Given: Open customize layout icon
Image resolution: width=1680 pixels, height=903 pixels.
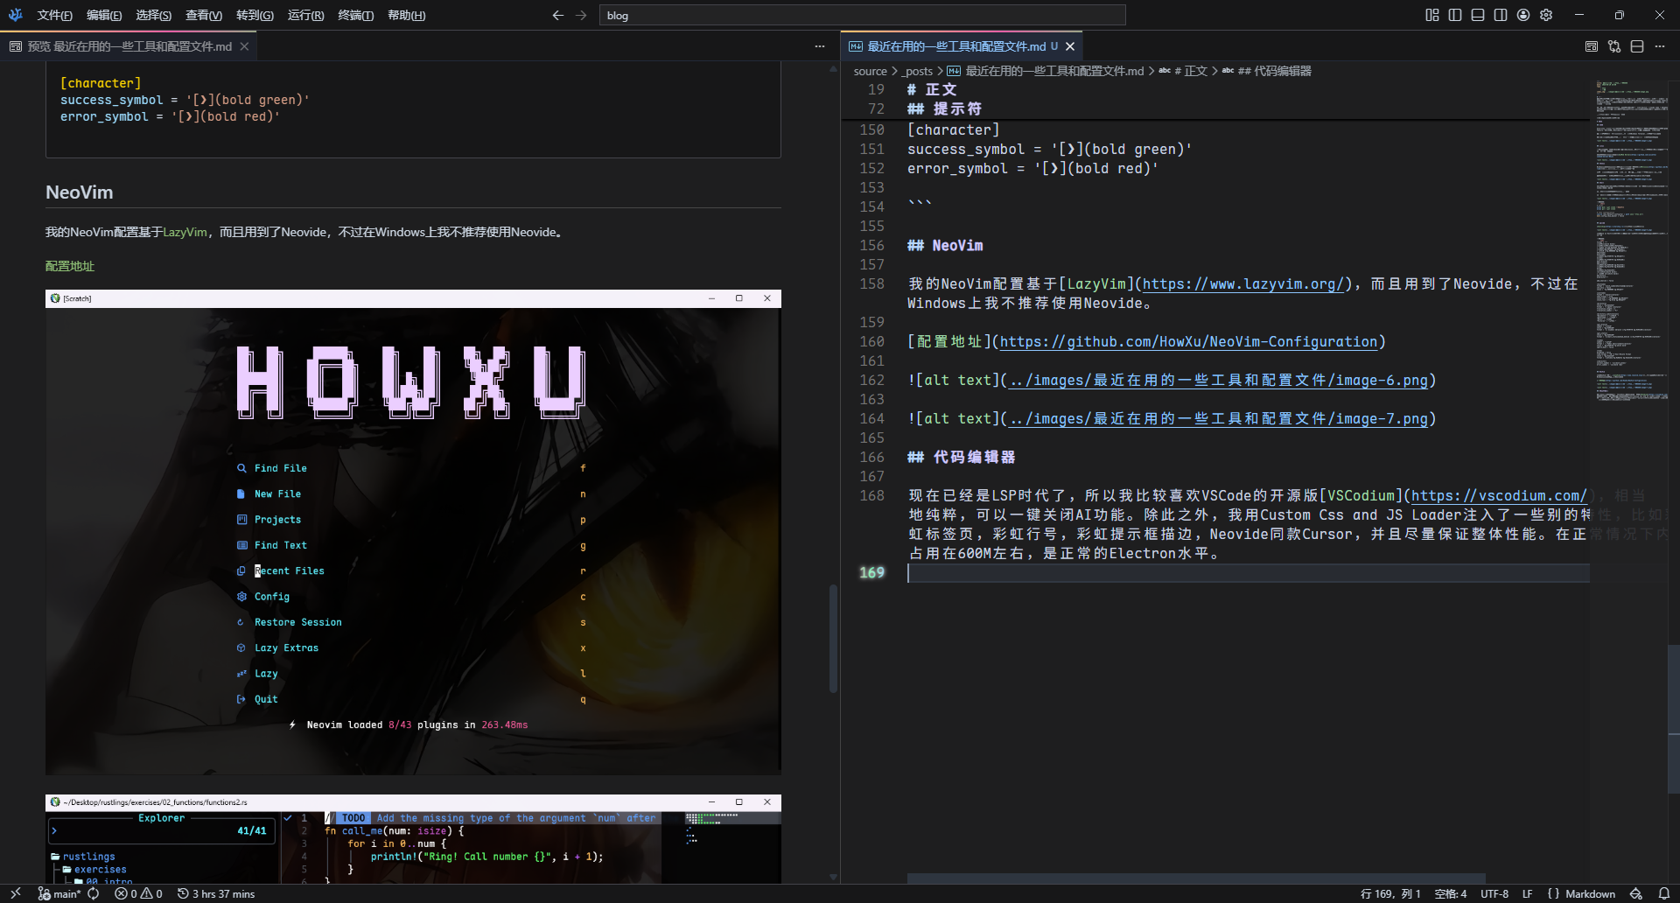Looking at the screenshot, I should [x=1432, y=15].
